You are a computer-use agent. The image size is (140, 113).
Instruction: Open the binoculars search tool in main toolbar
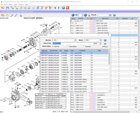coord(7,8)
